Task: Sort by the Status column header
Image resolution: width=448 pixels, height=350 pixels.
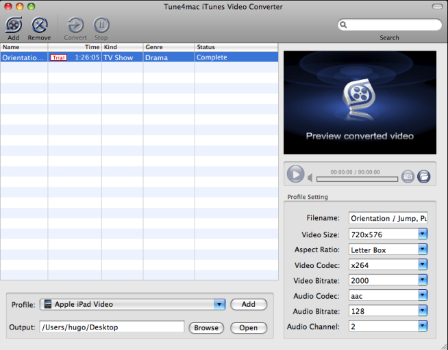Action: click(x=236, y=47)
